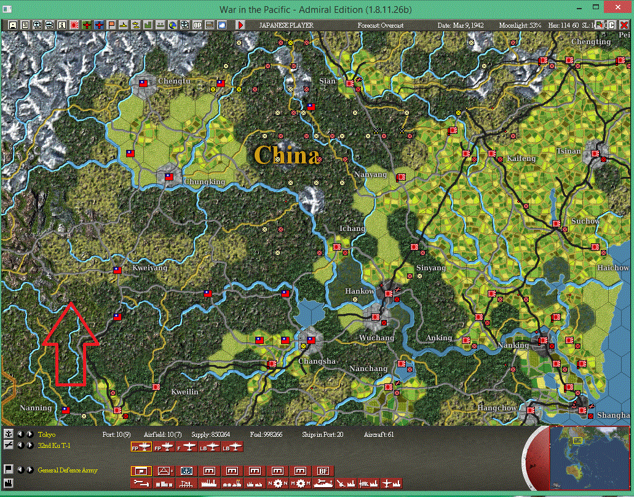Click the M gear industry icon

point(300,483)
